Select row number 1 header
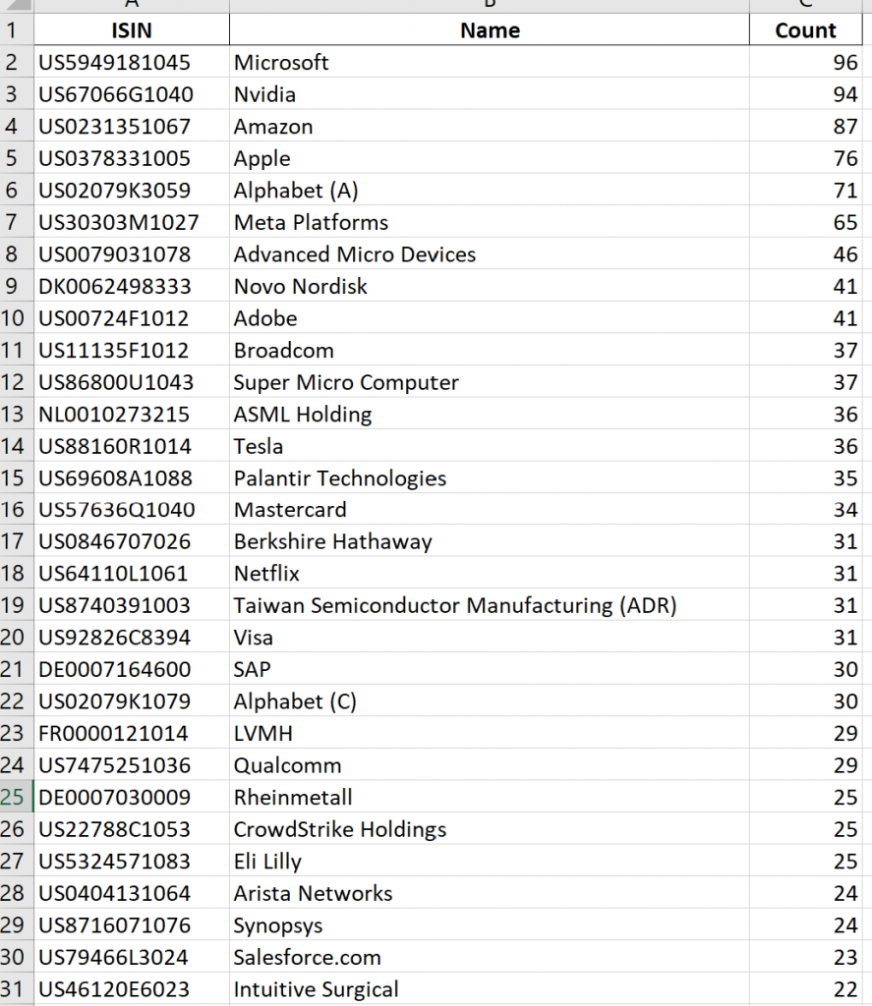 [x=15, y=30]
